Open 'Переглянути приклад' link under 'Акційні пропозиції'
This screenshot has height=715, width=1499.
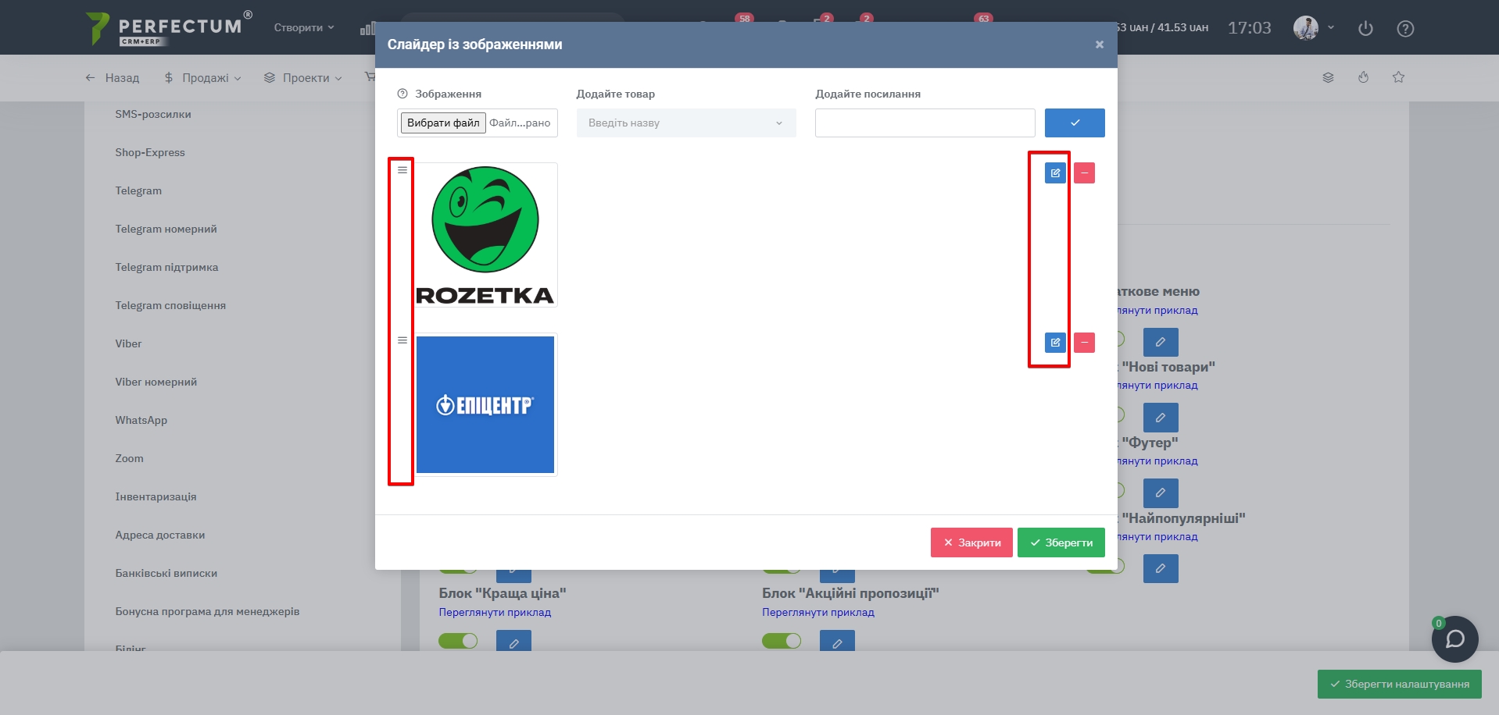(818, 612)
